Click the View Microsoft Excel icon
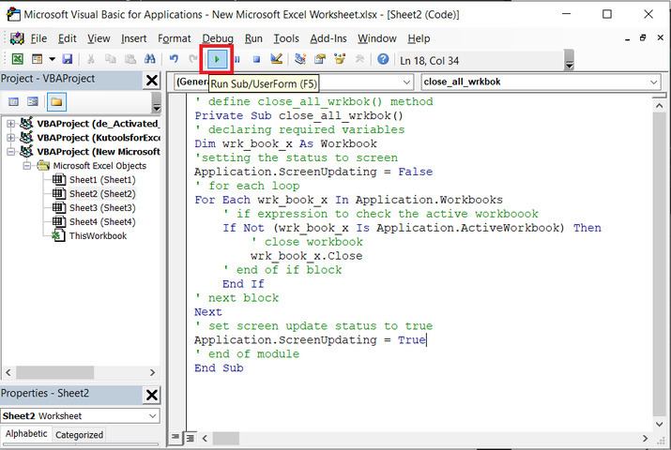 (x=17, y=59)
